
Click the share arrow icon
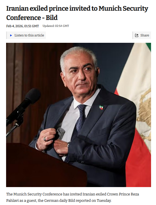pyautogui.click(x=137, y=35)
